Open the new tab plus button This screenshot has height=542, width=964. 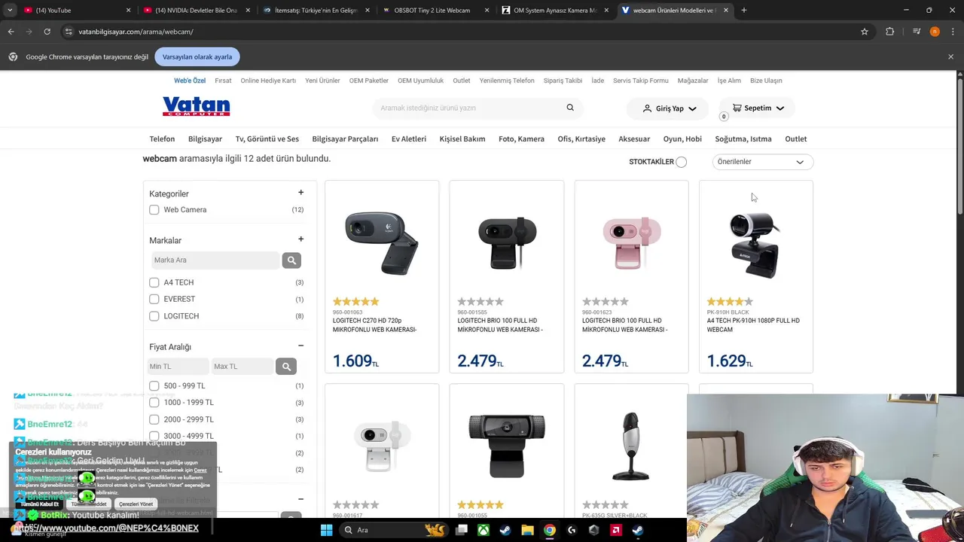pyautogui.click(x=743, y=11)
